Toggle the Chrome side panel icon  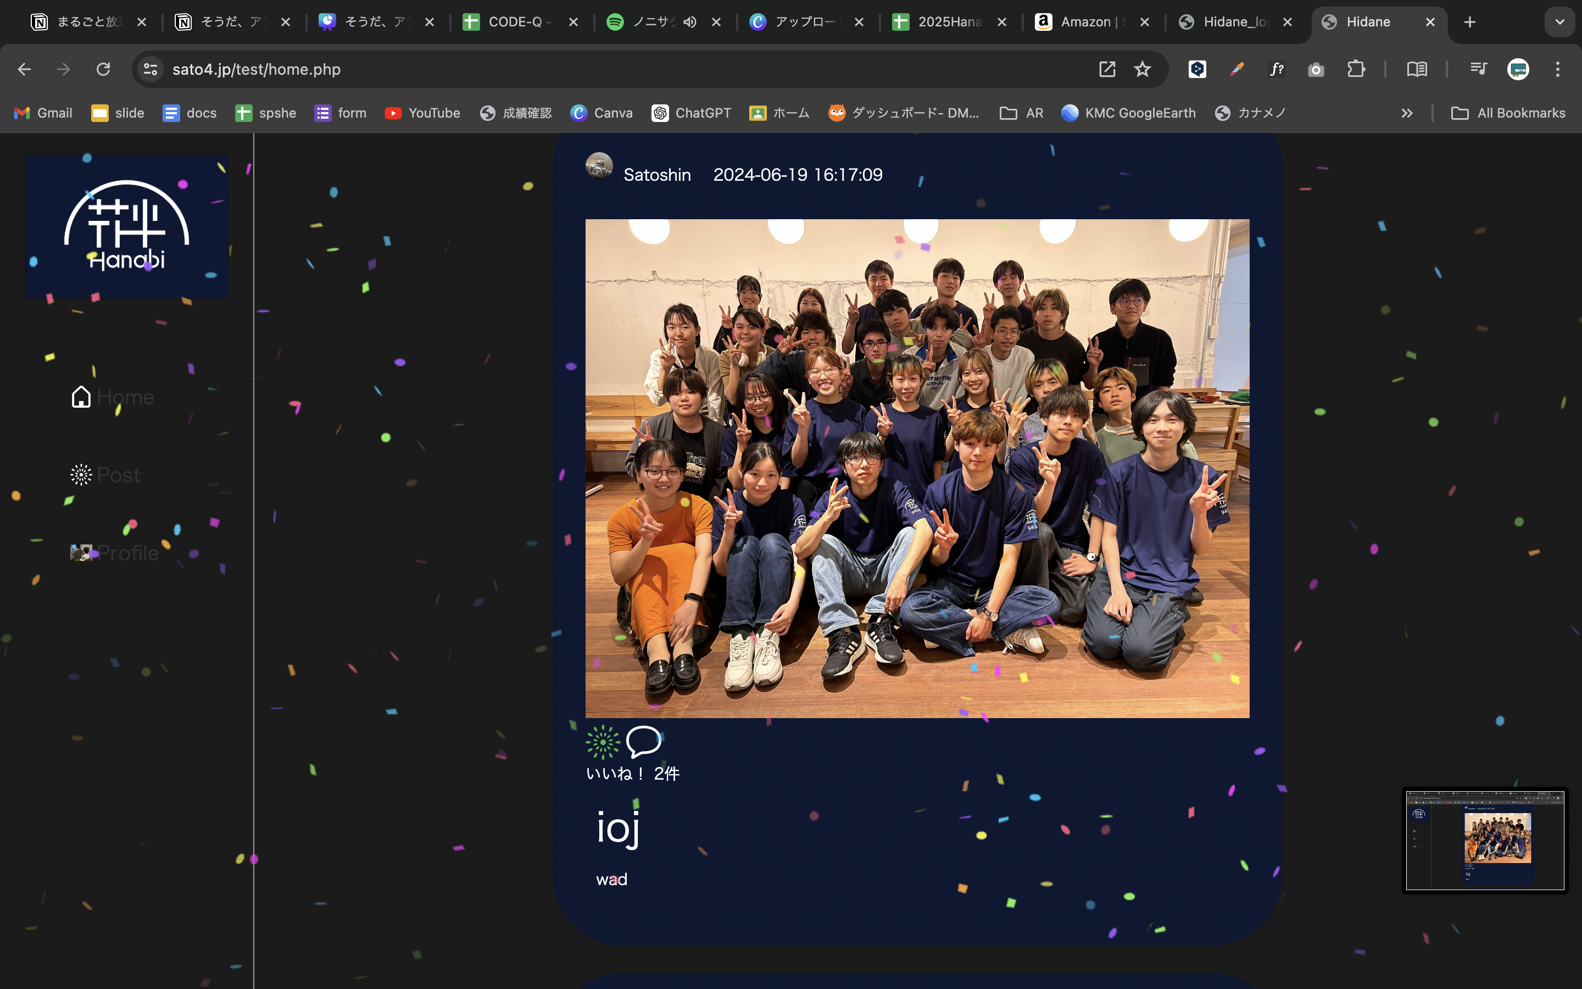1417,69
